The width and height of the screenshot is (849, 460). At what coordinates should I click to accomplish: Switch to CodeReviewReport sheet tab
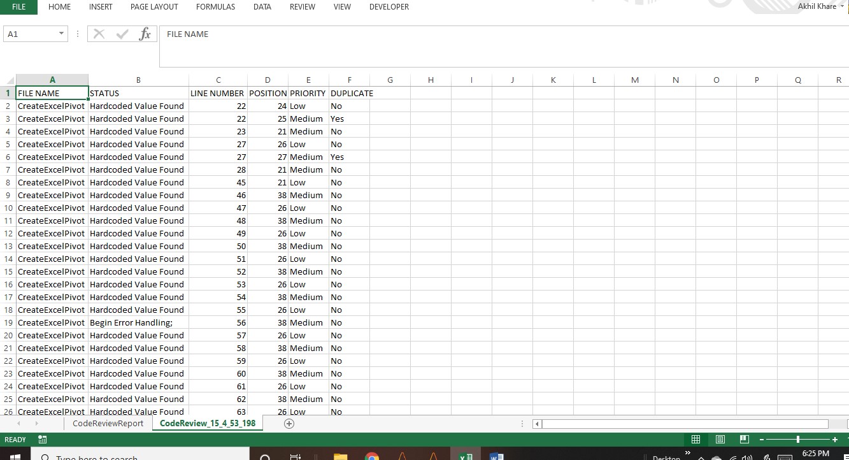[x=108, y=423]
